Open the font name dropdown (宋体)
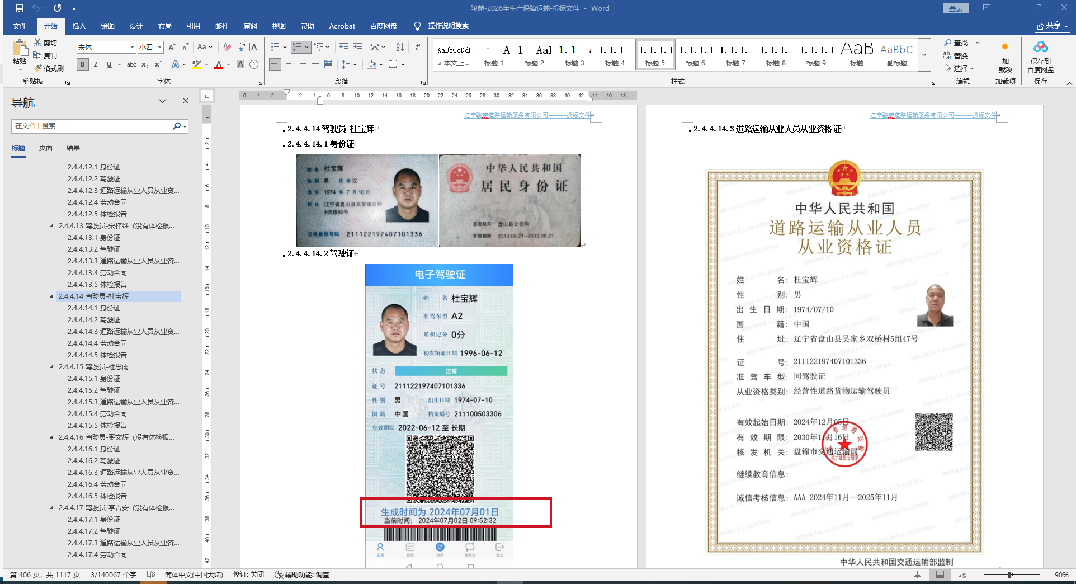Image resolution: width=1076 pixels, height=584 pixels. pyautogui.click(x=132, y=48)
